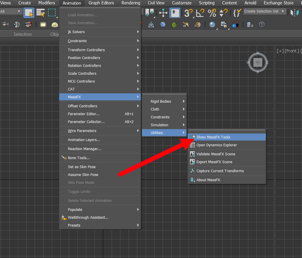Open About MassFX

[227, 180]
